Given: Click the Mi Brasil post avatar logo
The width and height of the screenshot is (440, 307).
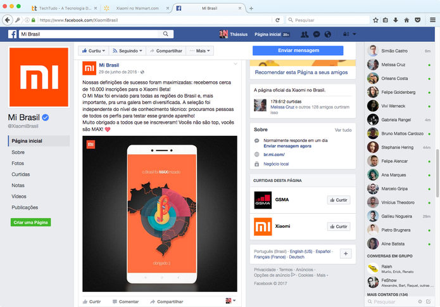Looking at the screenshot, I should 89,69.
